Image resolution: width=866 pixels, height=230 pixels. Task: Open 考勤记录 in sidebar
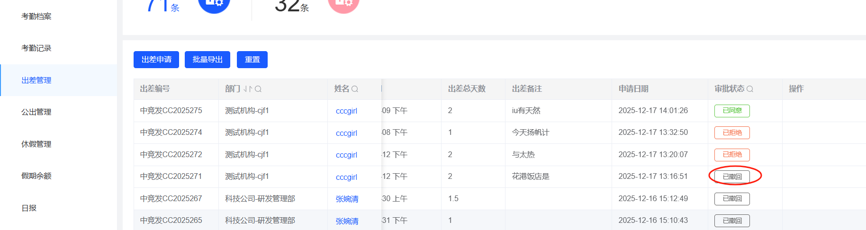click(x=36, y=48)
